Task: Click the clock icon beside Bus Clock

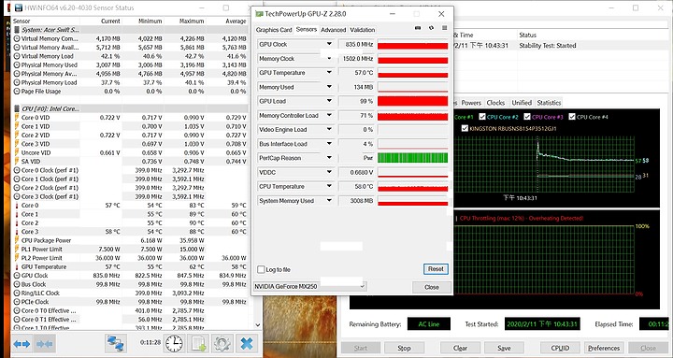Action: pyautogui.click(x=17, y=284)
